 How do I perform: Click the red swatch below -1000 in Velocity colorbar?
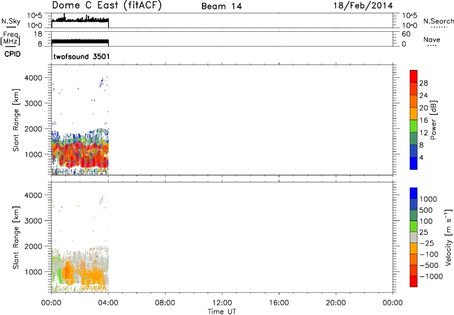pyautogui.click(x=414, y=281)
